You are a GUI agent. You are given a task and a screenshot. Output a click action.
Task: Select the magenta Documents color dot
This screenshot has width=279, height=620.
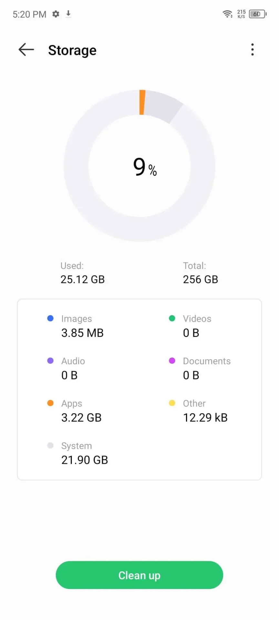click(x=172, y=361)
